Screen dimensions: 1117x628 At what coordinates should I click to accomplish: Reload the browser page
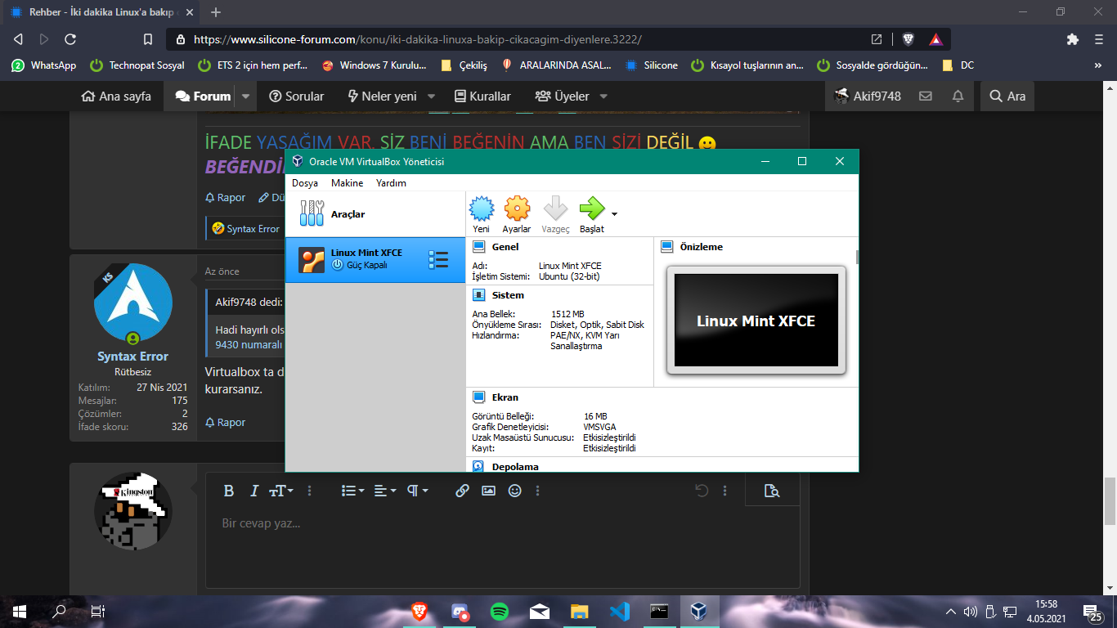pos(70,39)
